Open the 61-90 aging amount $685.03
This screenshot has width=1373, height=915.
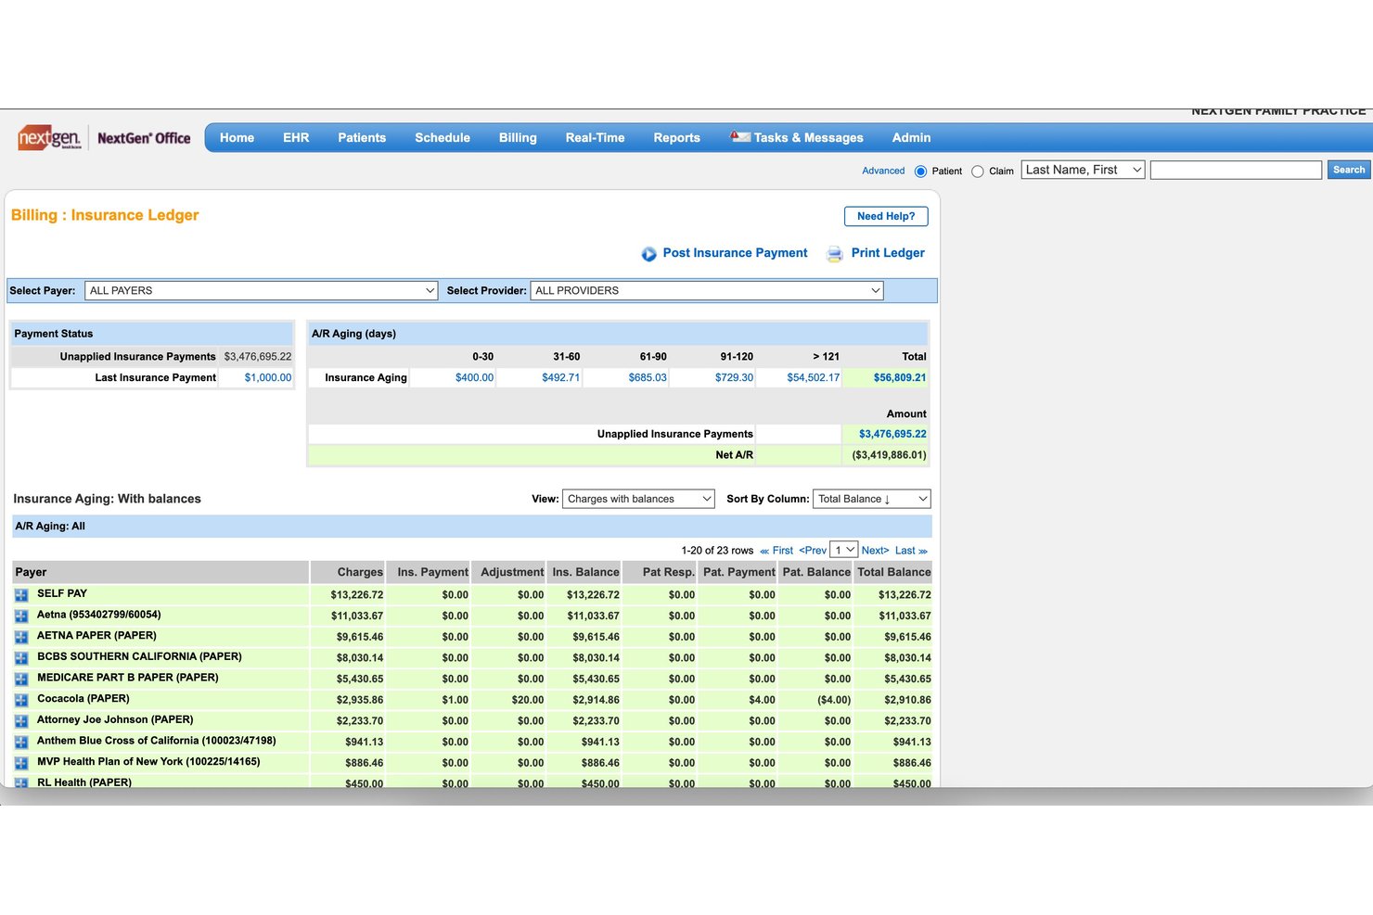tap(648, 378)
